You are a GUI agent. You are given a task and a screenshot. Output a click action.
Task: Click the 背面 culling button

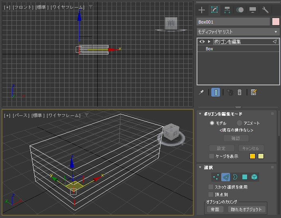[x=215, y=209]
